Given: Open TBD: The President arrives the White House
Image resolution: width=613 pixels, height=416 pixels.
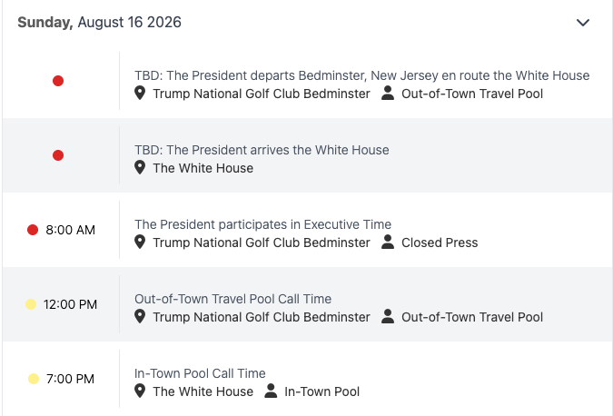Looking at the screenshot, I should (x=262, y=150).
